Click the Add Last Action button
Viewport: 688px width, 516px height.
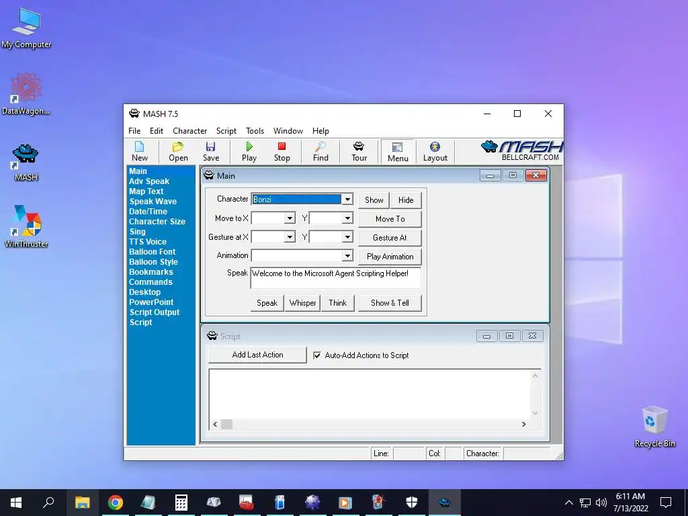(257, 355)
